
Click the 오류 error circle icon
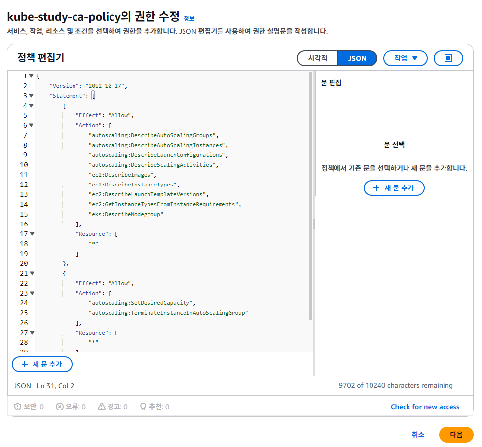pos(60,407)
